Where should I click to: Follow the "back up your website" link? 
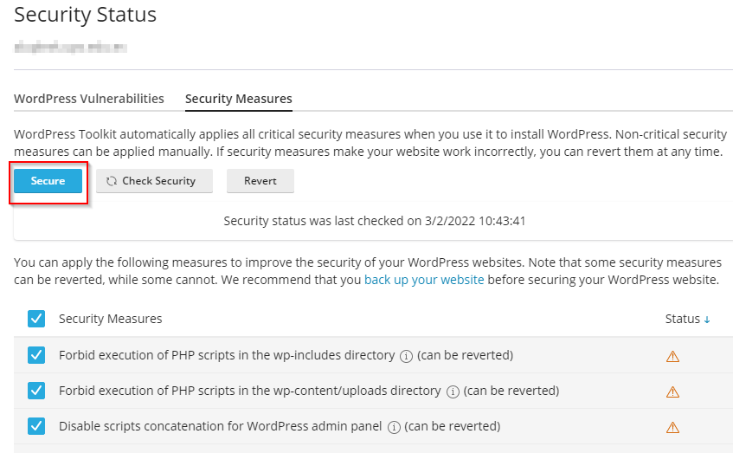click(424, 280)
